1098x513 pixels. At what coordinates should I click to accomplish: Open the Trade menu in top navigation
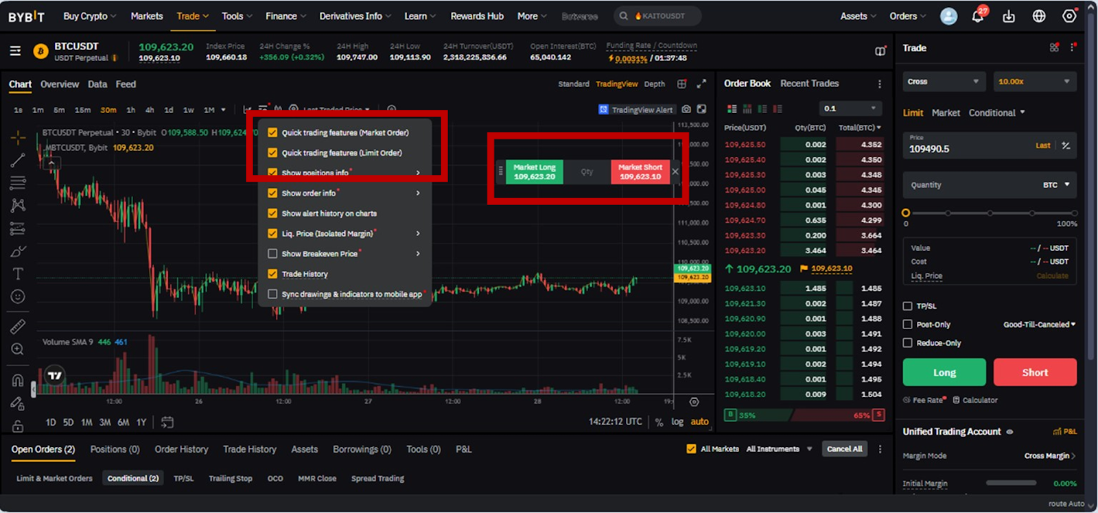click(192, 16)
